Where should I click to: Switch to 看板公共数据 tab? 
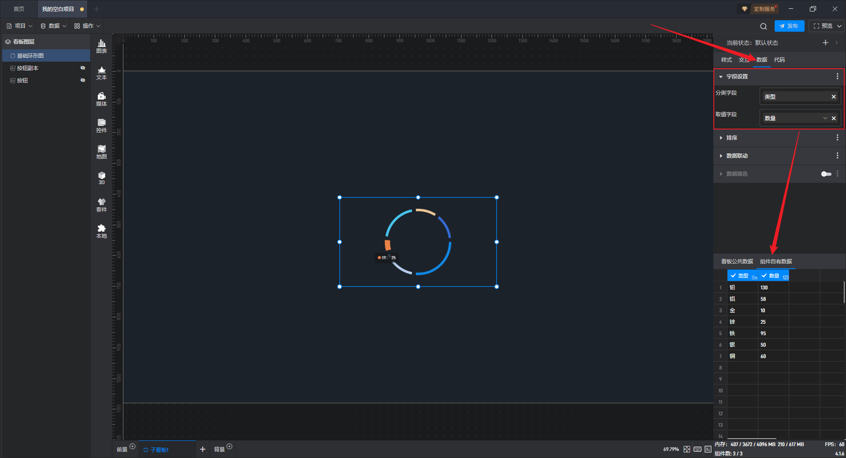(x=737, y=262)
